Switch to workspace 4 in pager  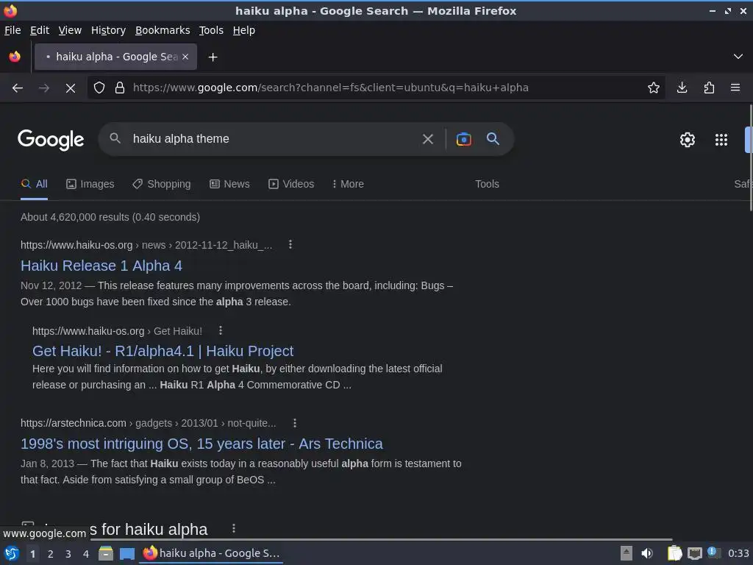86,554
